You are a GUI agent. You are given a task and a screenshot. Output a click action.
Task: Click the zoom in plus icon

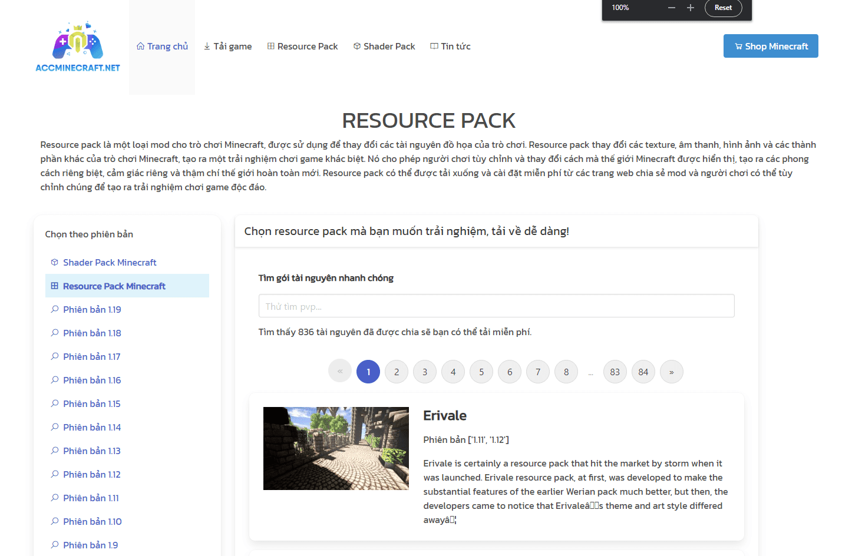tap(691, 8)
